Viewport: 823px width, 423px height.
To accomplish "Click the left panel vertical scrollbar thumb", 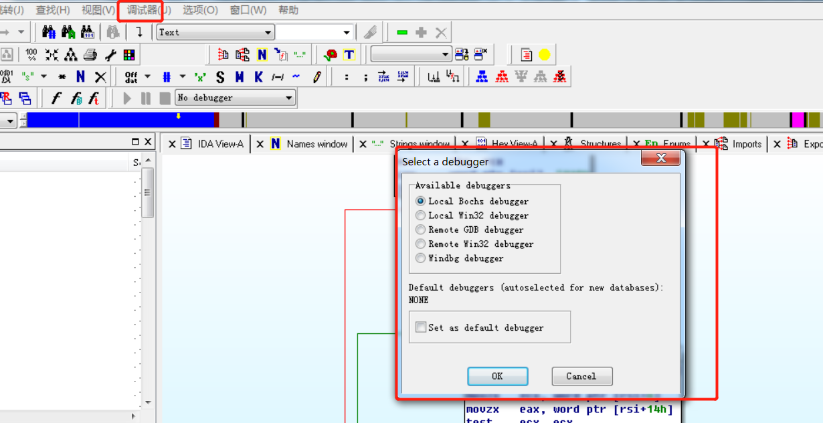I will pos(147,193).
